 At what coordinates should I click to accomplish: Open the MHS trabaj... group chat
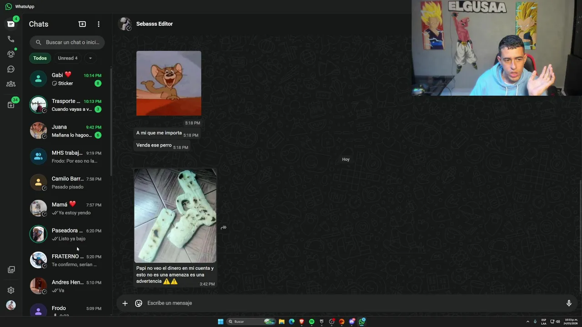(66, 157)
